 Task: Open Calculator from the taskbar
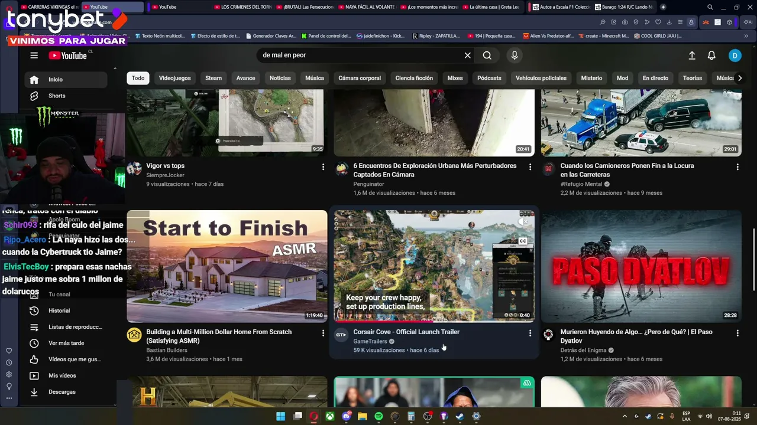point(411,417)
